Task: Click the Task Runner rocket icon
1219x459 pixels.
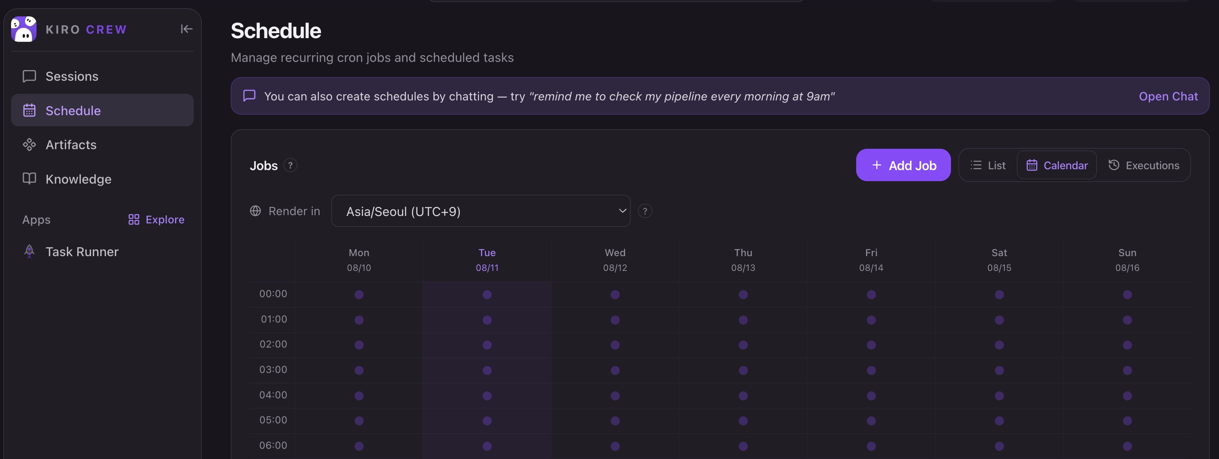Action: point(29,252)
